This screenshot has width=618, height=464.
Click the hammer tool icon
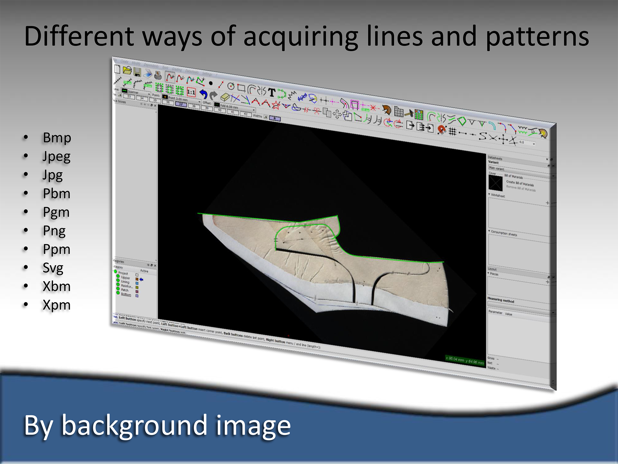tap(409, 114)
